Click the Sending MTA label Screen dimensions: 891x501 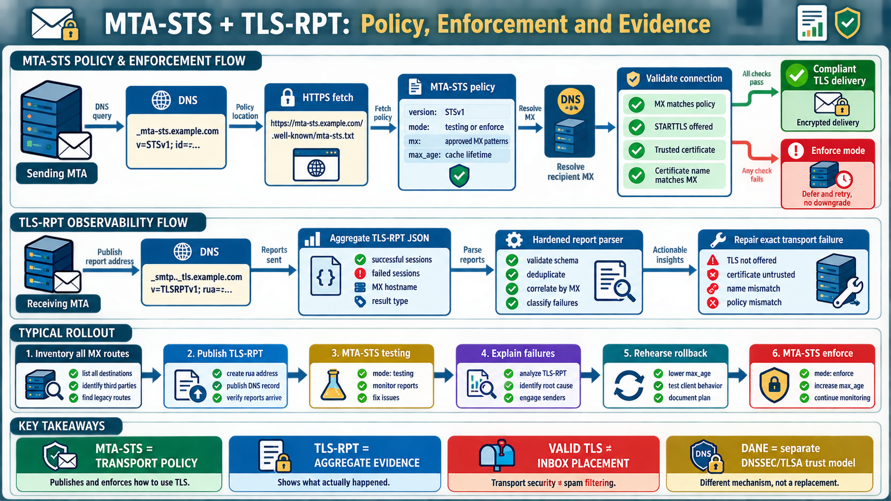click(56, 174)
